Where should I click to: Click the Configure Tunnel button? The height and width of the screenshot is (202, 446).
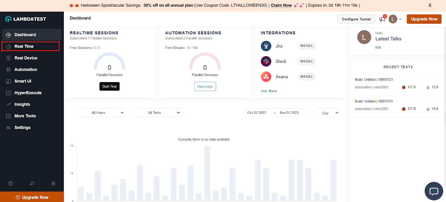pos(356,19)
